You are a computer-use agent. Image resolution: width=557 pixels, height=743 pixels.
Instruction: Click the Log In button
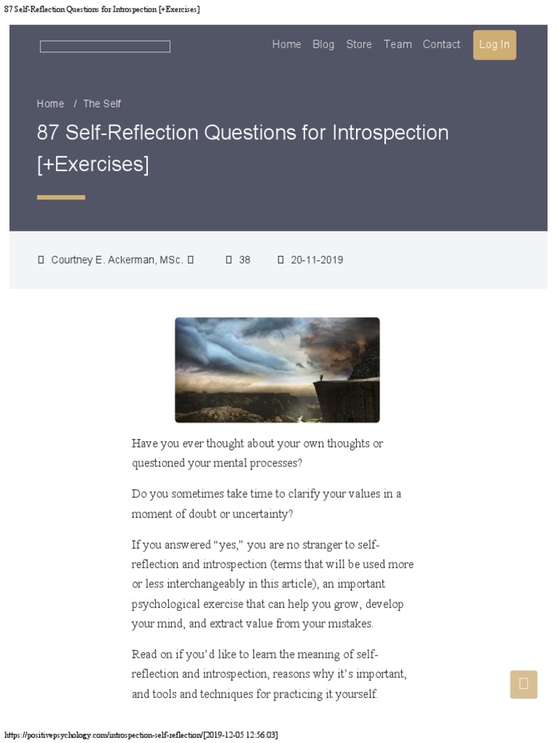tap(495, 45)
